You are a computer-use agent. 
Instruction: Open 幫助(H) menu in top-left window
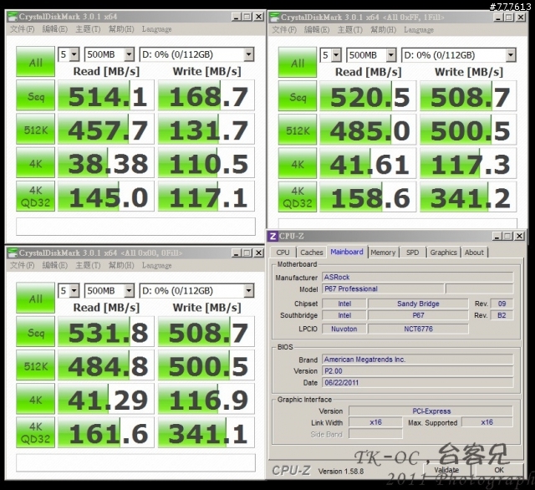tap(121, 29)
